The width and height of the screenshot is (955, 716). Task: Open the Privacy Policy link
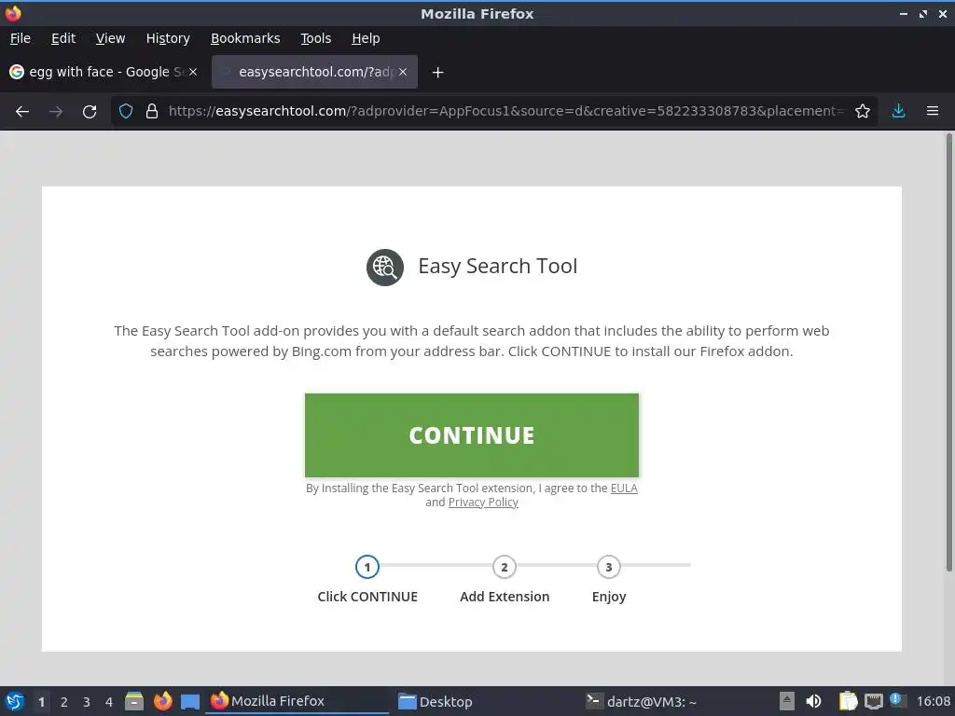coord(483,503)
